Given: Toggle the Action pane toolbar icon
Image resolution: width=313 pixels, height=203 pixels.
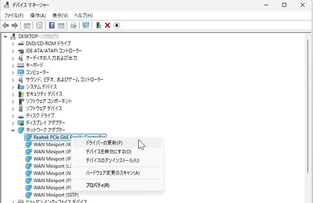Looking at the screenshot, I should 61,25.
